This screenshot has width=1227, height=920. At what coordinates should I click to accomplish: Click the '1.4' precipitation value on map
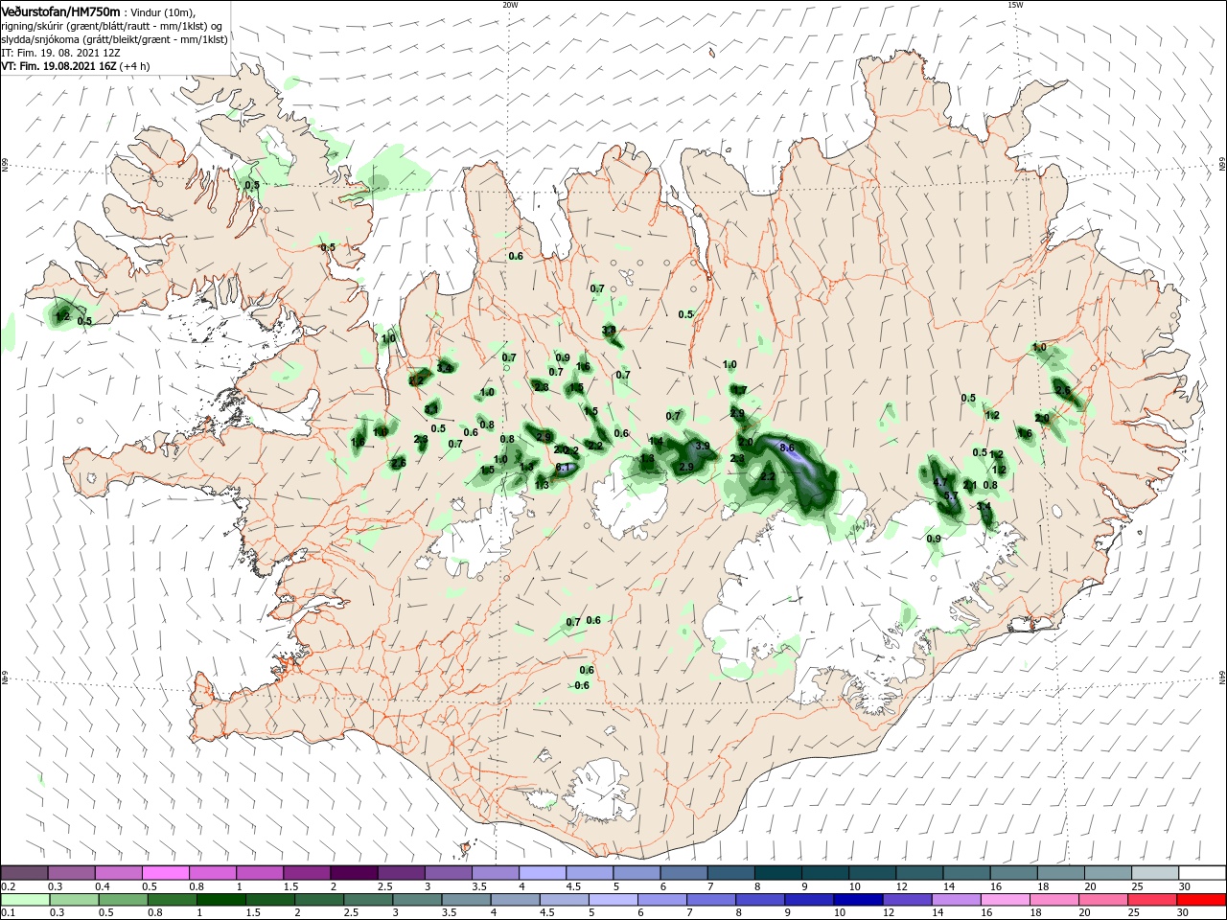[x=657, y=441]
